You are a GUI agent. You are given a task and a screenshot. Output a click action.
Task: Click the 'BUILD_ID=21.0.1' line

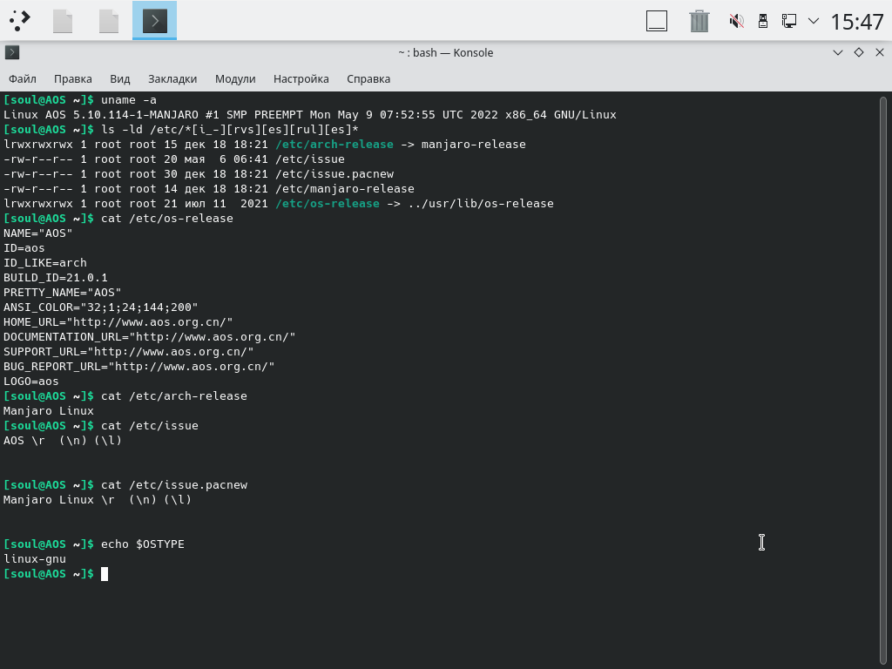56,278
